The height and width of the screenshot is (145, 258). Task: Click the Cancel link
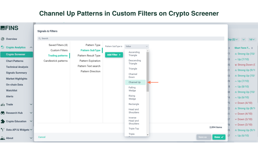coord(42,137)
